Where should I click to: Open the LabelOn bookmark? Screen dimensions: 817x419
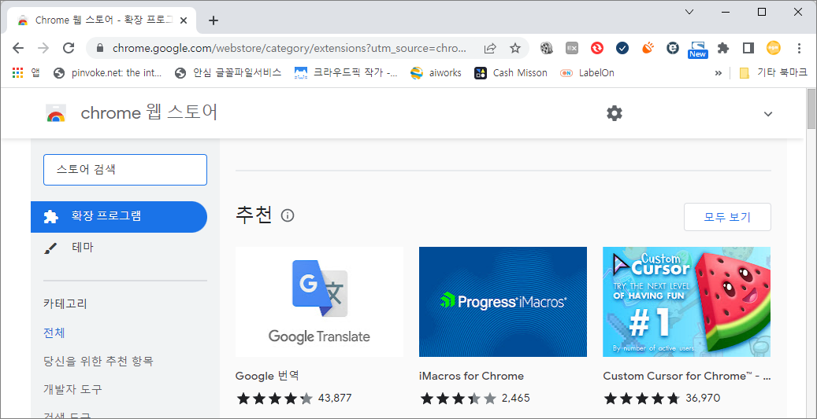[x=587, y=73]
